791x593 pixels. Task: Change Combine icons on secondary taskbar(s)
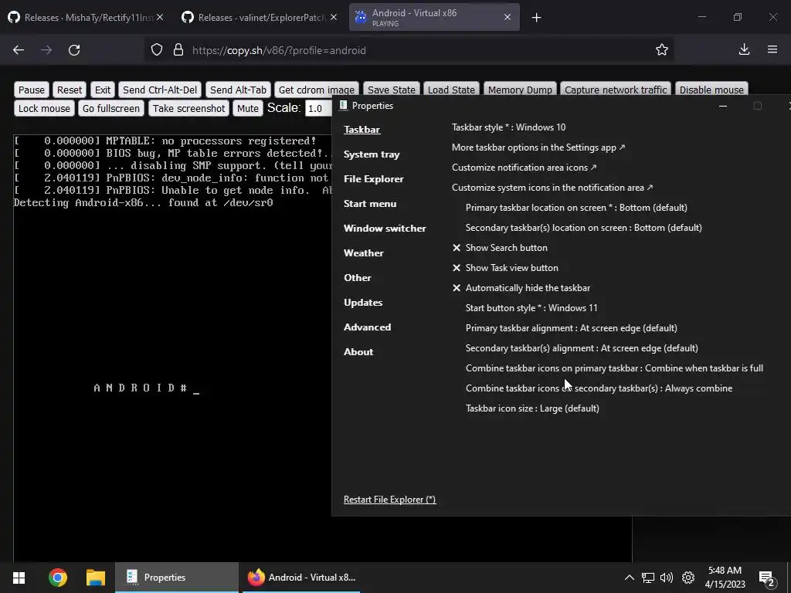point(599,388)
